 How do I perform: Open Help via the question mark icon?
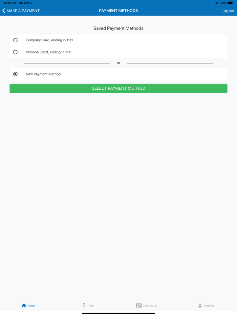[x=84, y=306]
